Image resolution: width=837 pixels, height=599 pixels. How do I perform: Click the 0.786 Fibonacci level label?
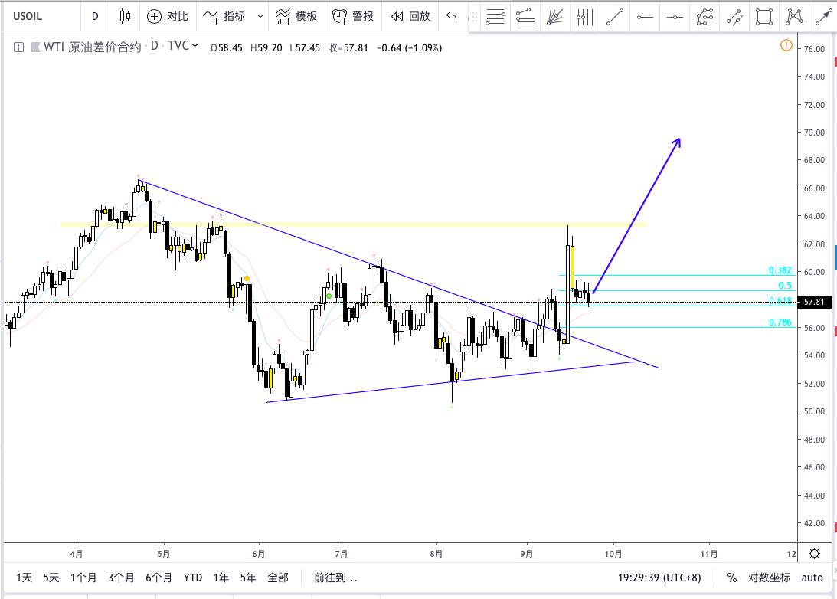point(780,322)
